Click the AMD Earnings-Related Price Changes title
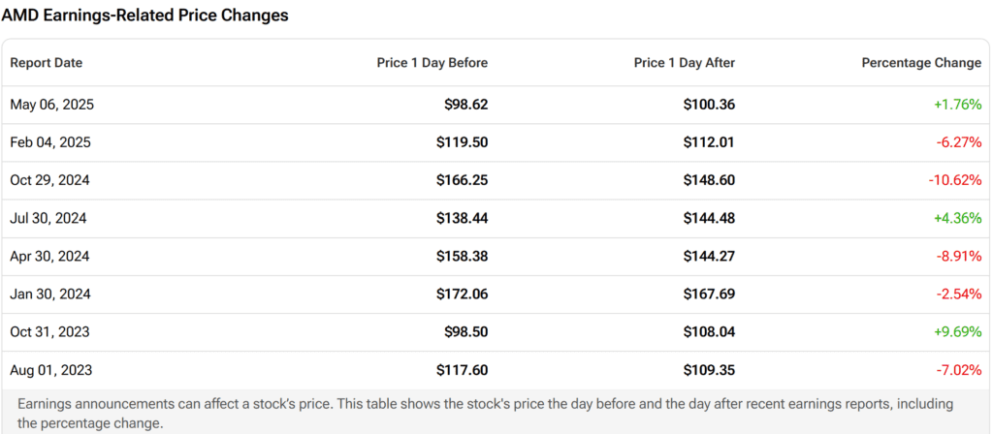Screen dimensions: 993x434 145,16
